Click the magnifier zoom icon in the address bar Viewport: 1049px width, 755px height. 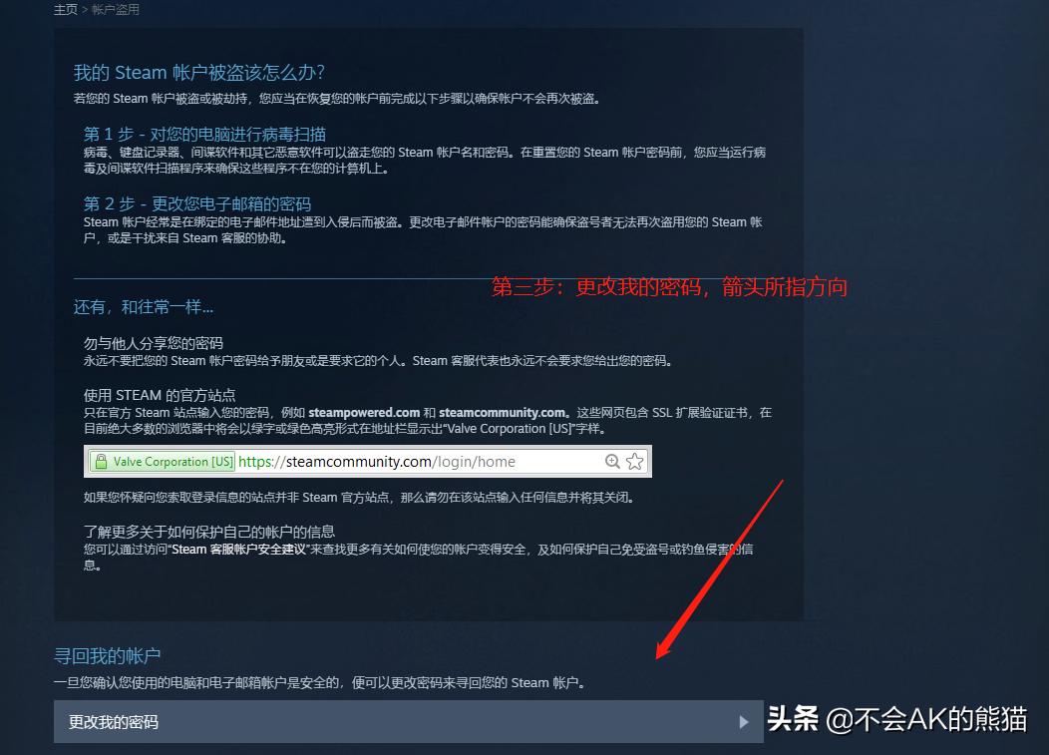click(x=611, y=461)
